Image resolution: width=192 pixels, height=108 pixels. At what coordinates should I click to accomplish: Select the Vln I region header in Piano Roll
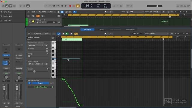(x=72, y=39)
